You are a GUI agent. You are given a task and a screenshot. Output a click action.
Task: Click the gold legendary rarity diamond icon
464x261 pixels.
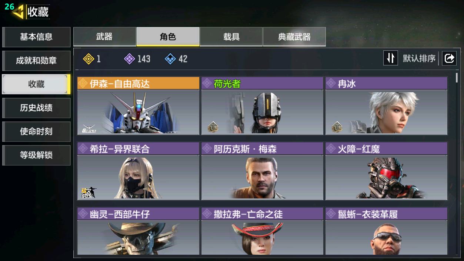pyautogui.click(x=89, y=58)
